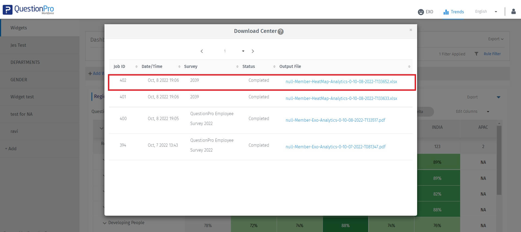
Task: Sort by Output File column
Action: tap(409, 67)
